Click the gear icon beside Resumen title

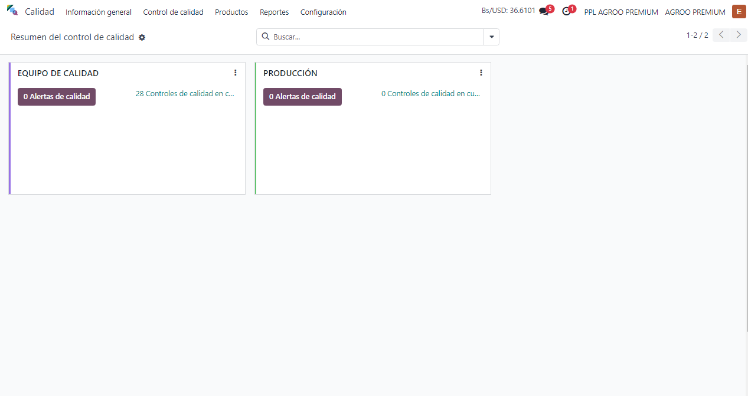pyautogui.click(x=142, y=38)
